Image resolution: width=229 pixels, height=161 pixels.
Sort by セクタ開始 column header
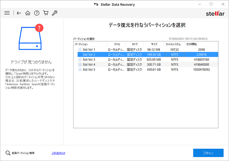202,44
